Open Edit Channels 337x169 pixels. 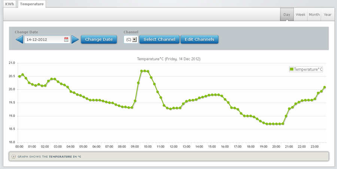[199, 39]
